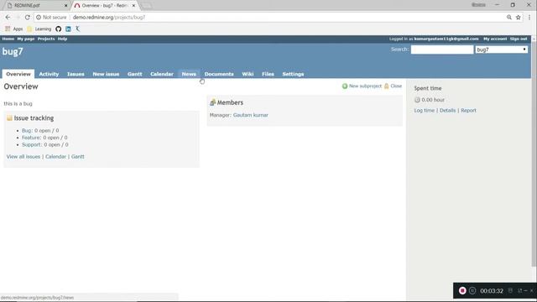Image resolution: width=537 pixels, height=302 pixels.
Task: Open the Wiki tab
Action: click(248, 74)
